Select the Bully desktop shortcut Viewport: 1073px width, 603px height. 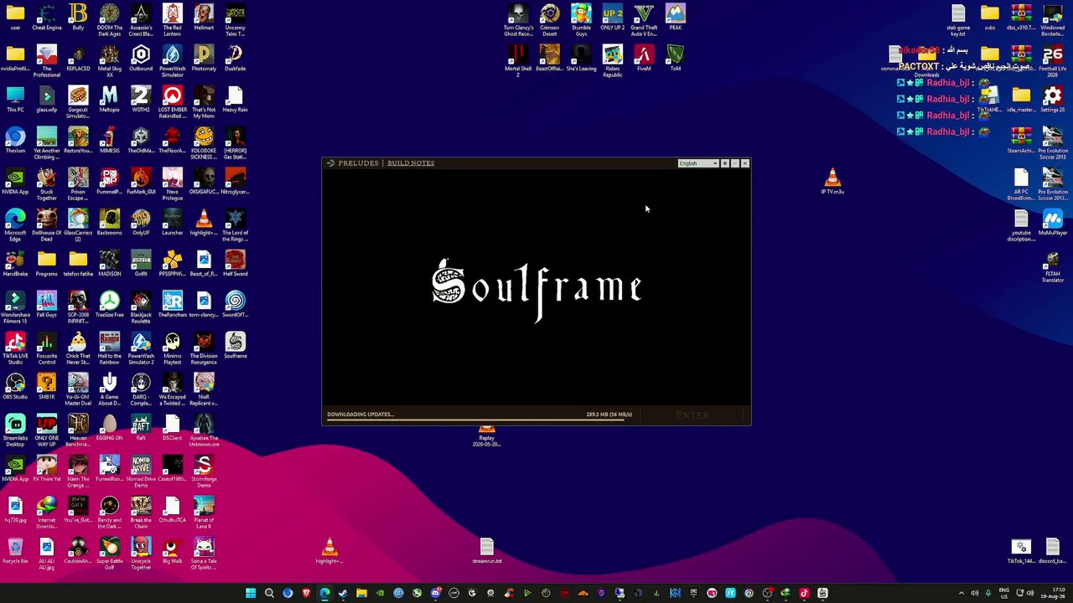(x=78, y=18)
